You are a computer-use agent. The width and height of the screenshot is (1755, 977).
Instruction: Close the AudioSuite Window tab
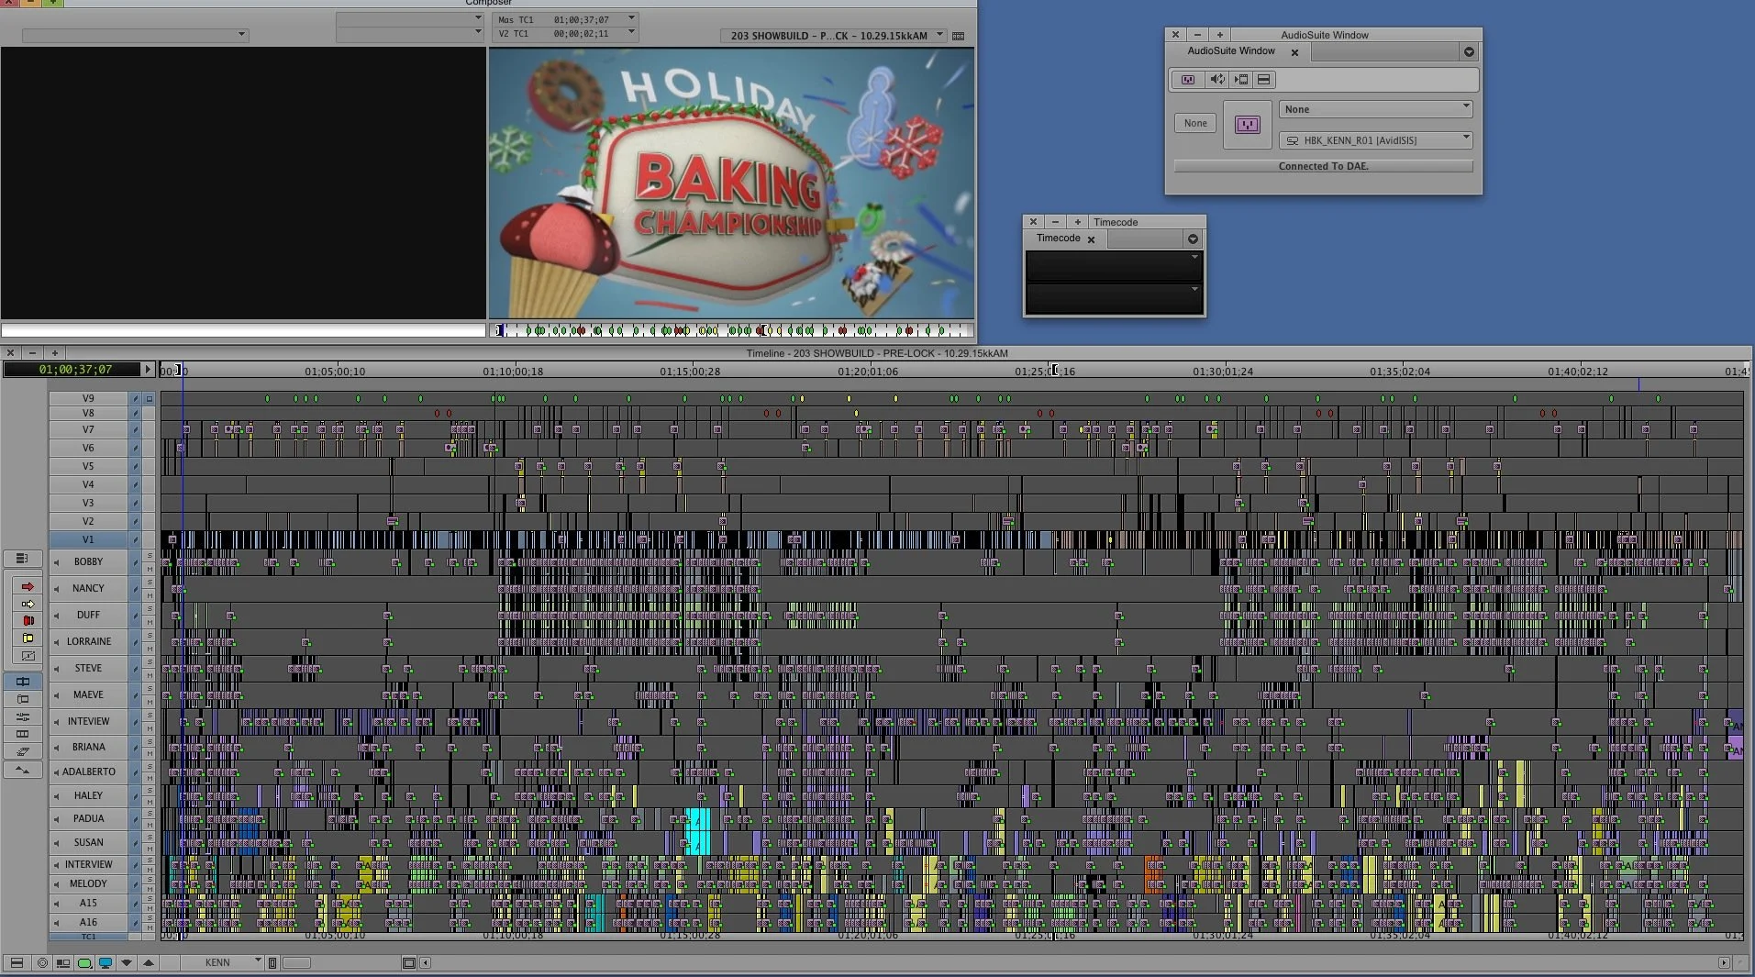pos(1294,53)
